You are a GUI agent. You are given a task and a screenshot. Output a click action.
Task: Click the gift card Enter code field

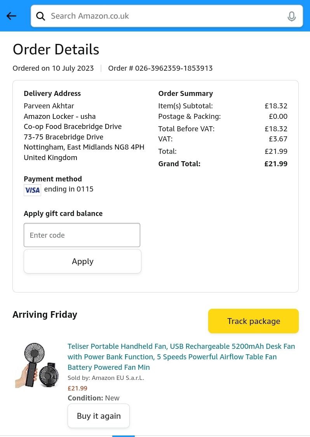tap(82, 235)
